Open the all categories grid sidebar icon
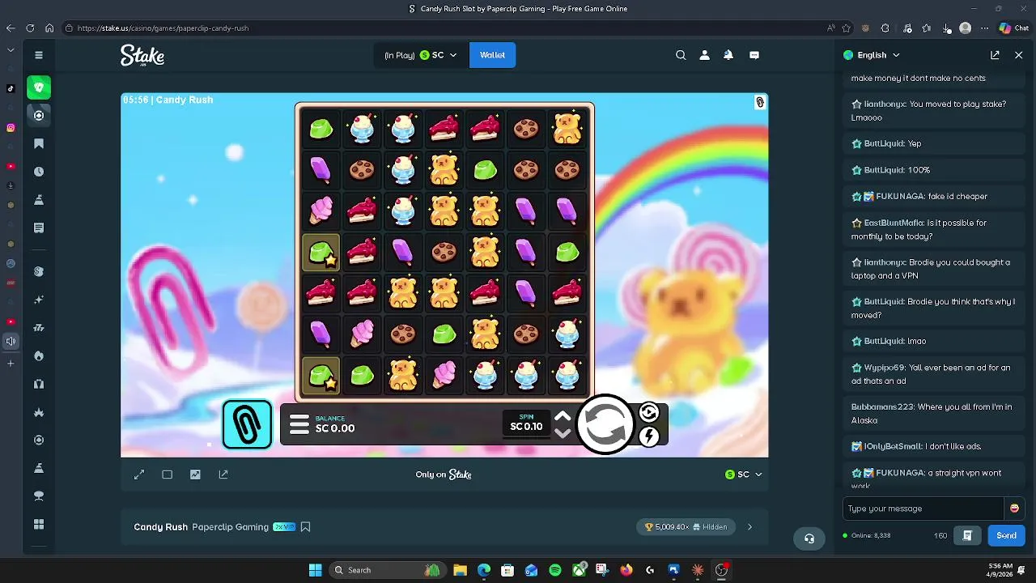1036x583 pixels. pyautogui.click(x=39, y=525)
